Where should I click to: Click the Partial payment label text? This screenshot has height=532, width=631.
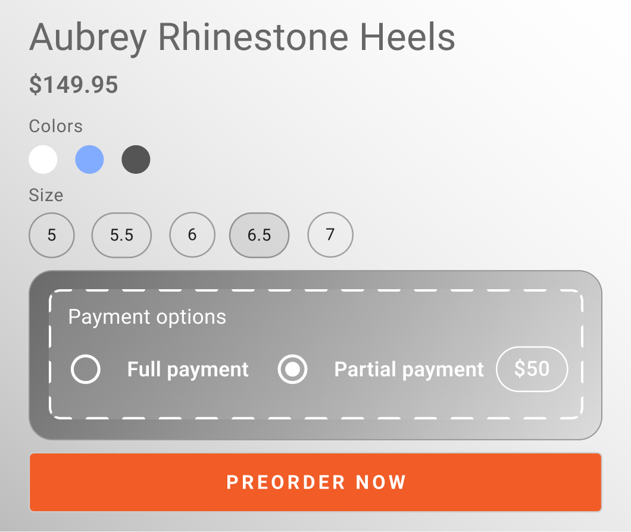tap(409, 370)
